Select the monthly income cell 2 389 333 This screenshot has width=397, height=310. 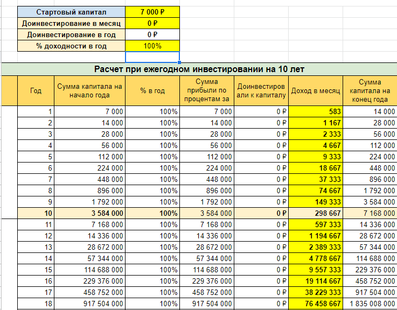(x=316, y=247)
